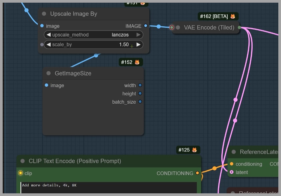Decrease scale_by with the left arrow

(x=49, y=45)
